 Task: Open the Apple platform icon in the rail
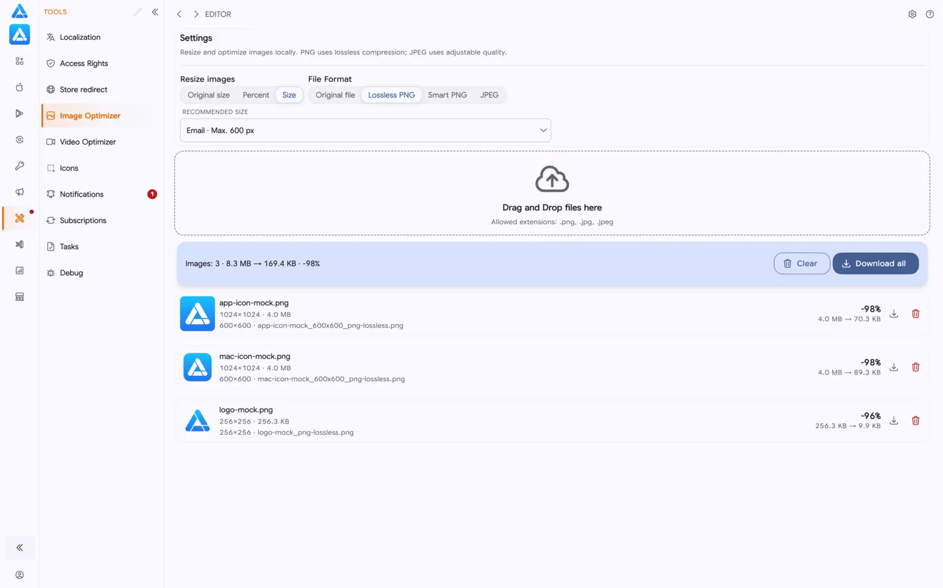(20, 87)
